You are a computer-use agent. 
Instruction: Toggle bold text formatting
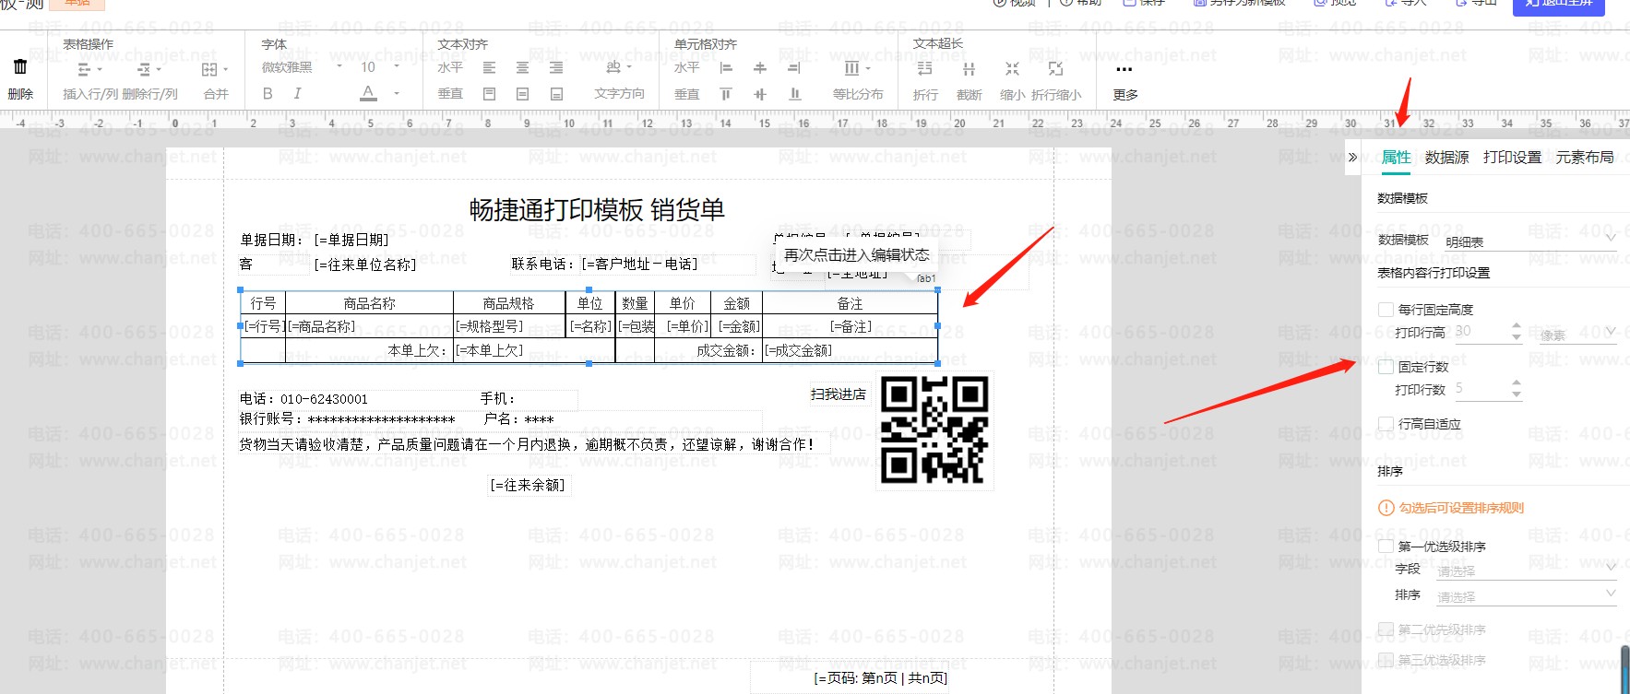268,93
